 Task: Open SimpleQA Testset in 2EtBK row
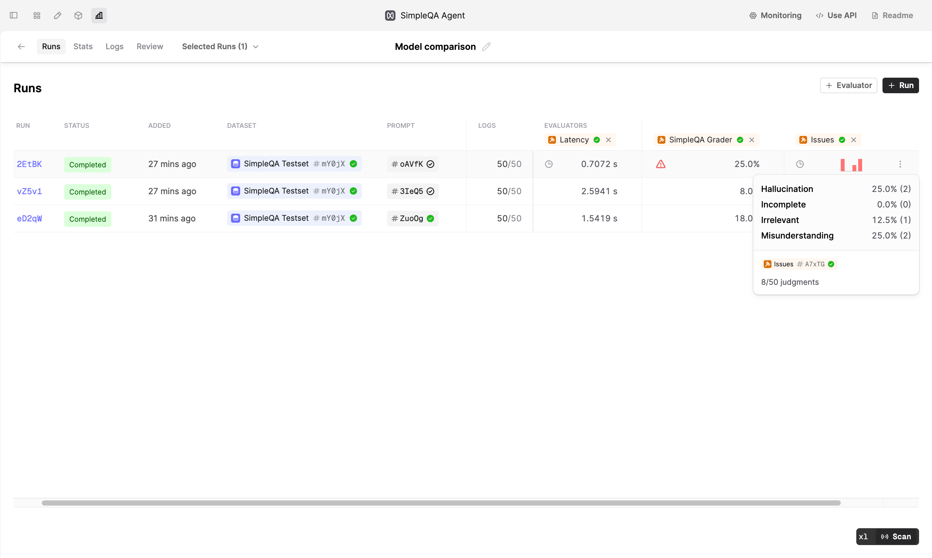[294, 163]
